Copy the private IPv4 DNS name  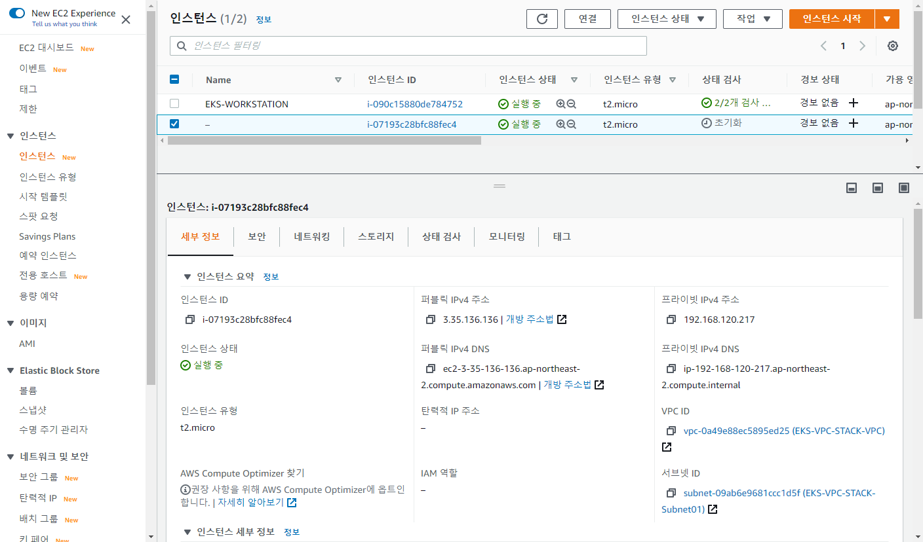671,369
